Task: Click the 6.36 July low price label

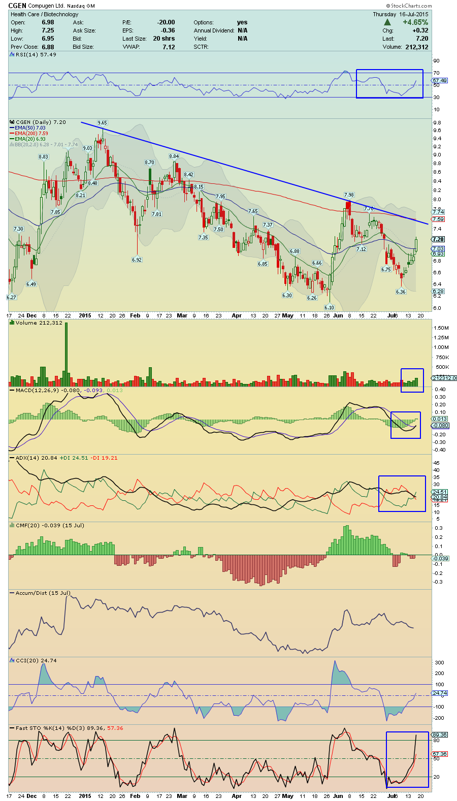Action: [x=401, y=292]
